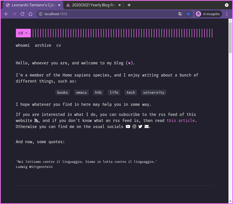
Task: Open the YouTube social icon
Action: coord(128,126)
